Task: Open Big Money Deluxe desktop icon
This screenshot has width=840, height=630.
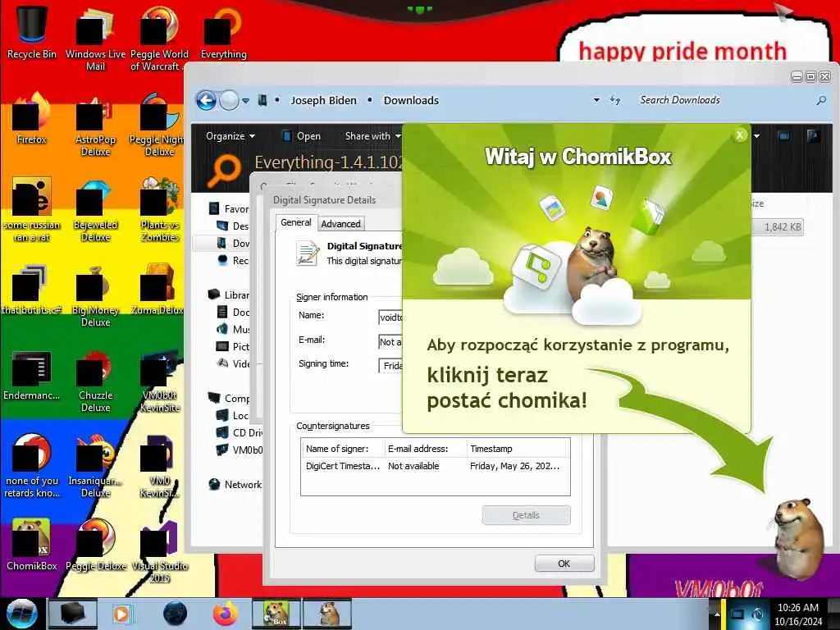Action: pyautogui.click(x=95, y=295)
